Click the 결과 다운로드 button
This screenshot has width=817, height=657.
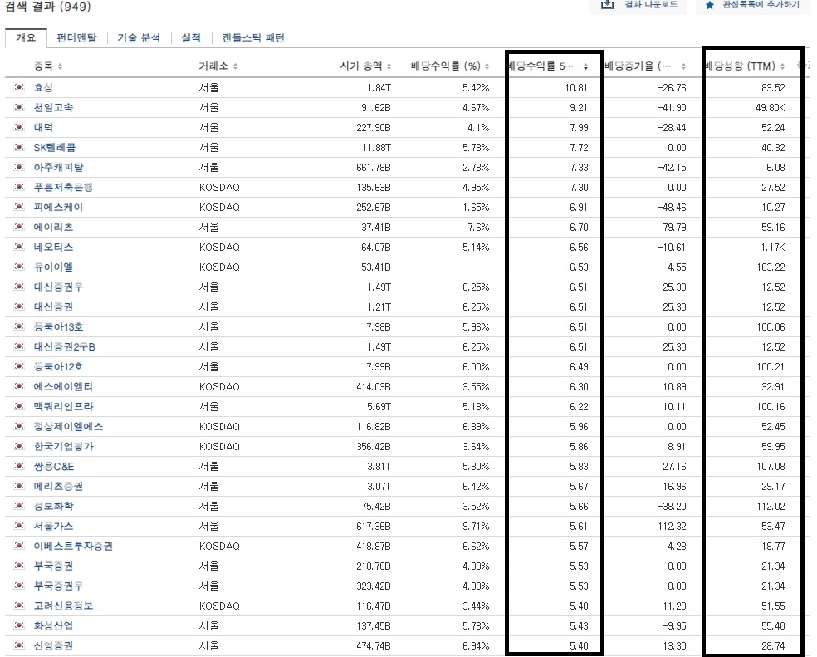tap(638, 5)
